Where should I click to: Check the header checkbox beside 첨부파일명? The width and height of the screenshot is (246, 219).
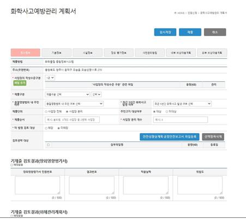[48, 145]
